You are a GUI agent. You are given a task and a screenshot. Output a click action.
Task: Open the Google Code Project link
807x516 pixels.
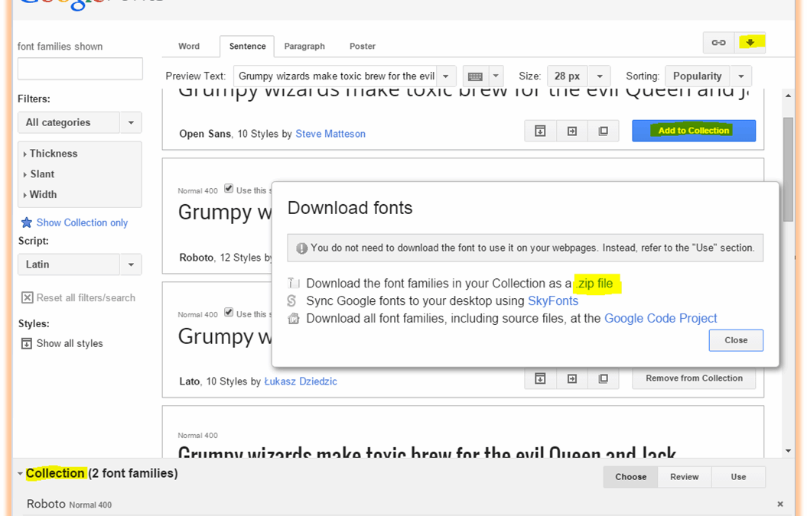tap(660, 319)
